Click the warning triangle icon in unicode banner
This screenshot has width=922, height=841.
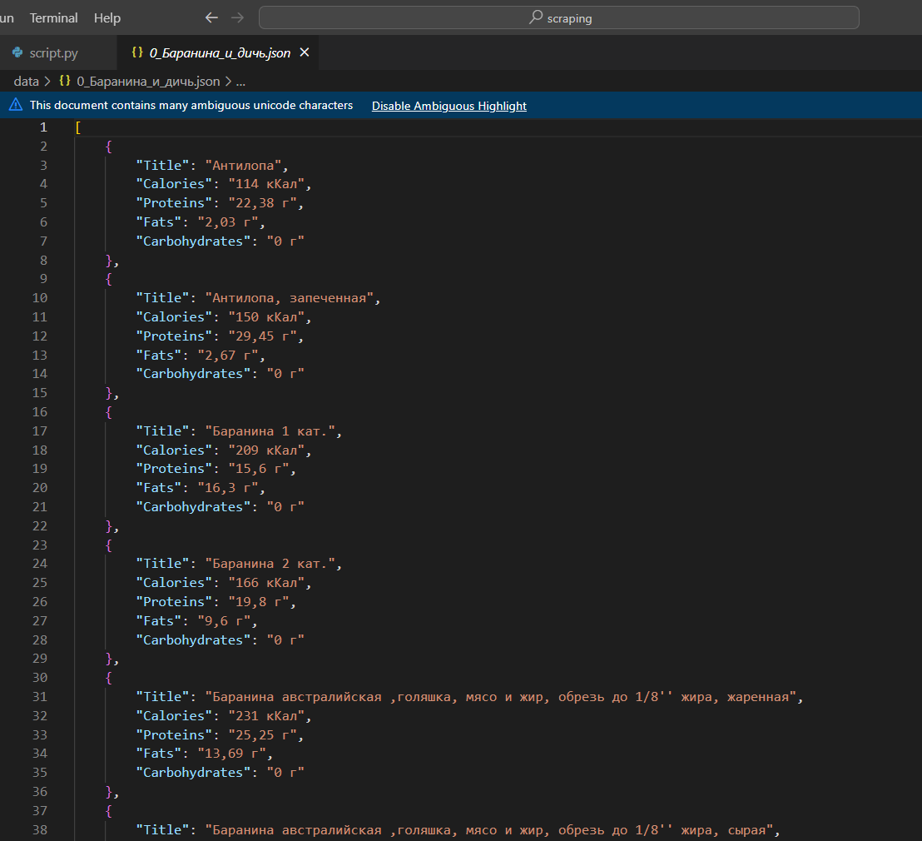pyautogui.click(x=16, y=106)
